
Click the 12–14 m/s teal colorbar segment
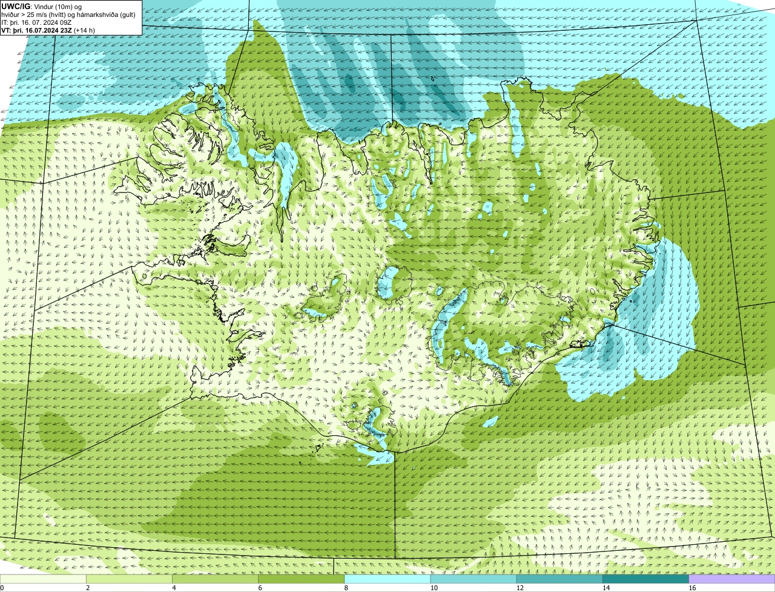coord(559,579)
